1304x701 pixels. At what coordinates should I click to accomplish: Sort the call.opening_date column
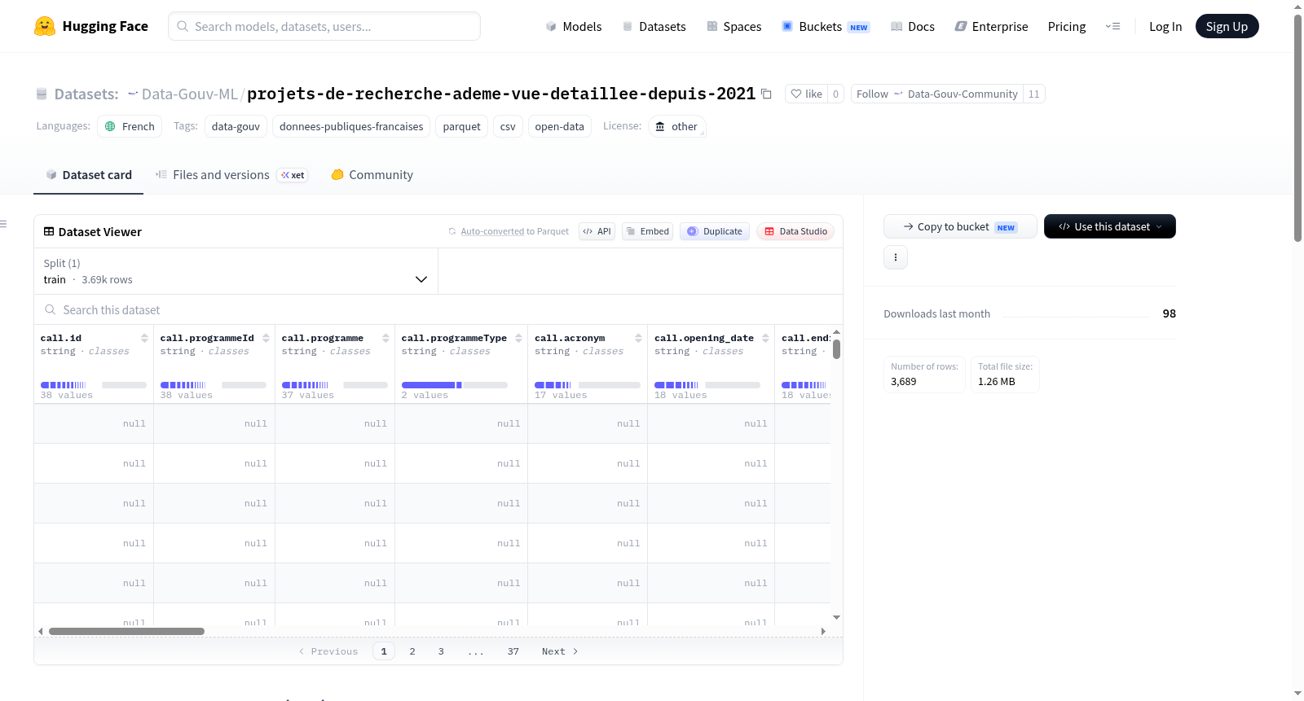(x=765, y=338)
